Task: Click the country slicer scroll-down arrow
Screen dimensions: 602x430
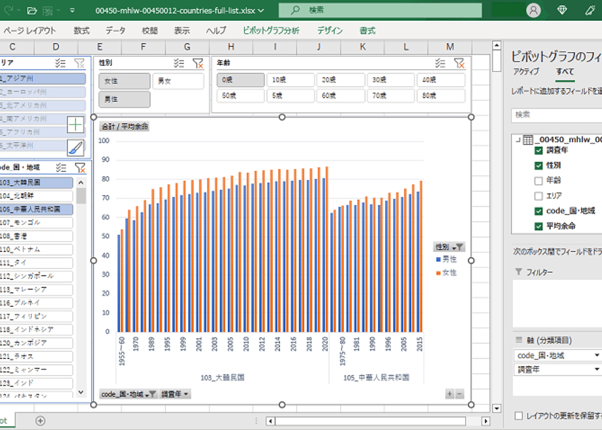Action: [81, 392]
